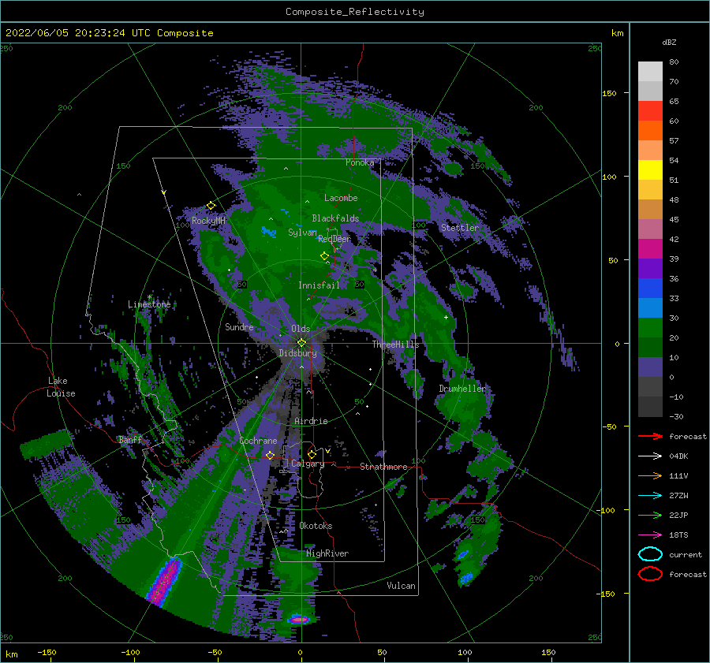
Task: Click the yellow diamond marker near RedDeer
Action: pyautogui.click(x=324, y=256)
